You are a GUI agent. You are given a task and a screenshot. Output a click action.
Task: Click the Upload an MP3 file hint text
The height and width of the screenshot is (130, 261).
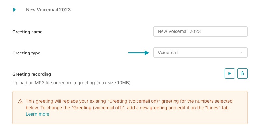[x=49, y=83]
